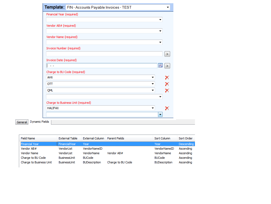Remove the OTT BU Code entry
This screenshot has width=271, height=204.
tap(167, 84)
